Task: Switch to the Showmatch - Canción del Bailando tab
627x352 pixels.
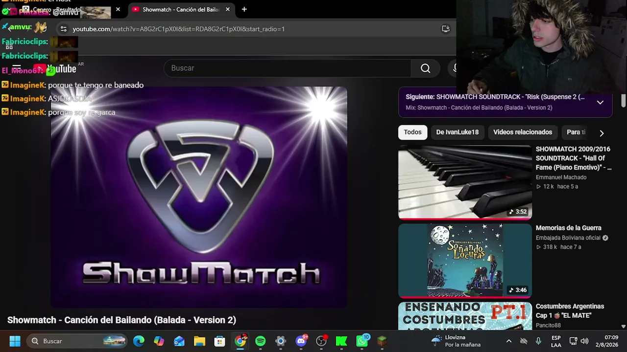Action: (x=180, y=9)
